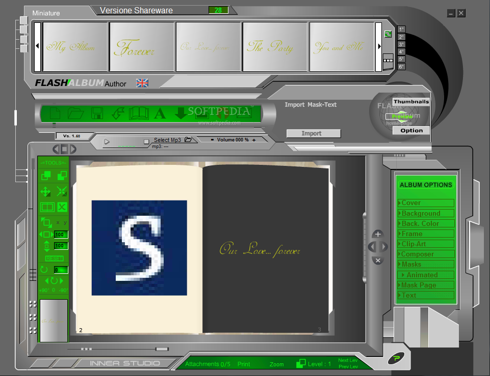Expand the Masks album option
Screen dimensions: 490x376
(426, 265)
